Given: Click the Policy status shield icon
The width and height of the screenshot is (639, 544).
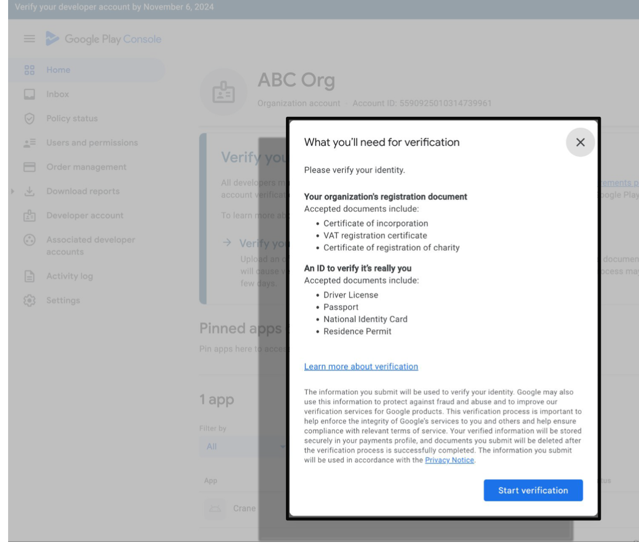Looking at the screenshot, I should pyautogui.click(x=29, y=118).
